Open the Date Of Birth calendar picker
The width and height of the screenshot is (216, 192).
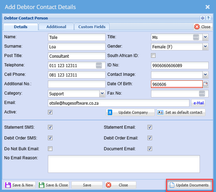(x=206, y=84)
